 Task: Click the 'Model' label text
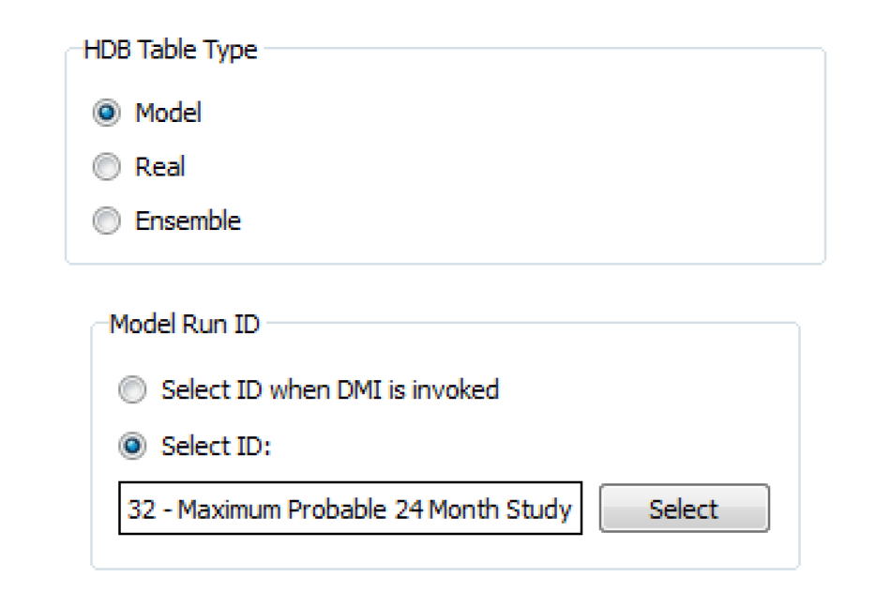(168, 114)
